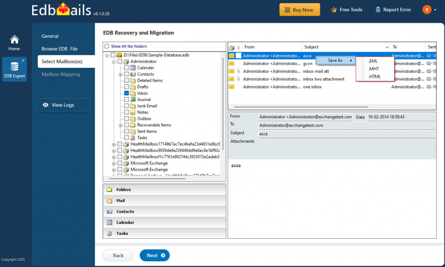Click the Tasks pane clipboard icon
This screenshot has width=445, height=267.
[109, 233]
